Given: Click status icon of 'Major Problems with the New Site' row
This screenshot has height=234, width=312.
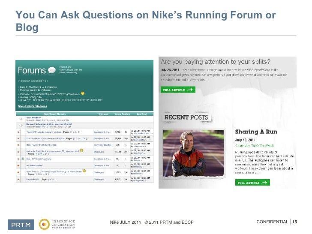Looking at the screenshot, I should click(18, 145).
